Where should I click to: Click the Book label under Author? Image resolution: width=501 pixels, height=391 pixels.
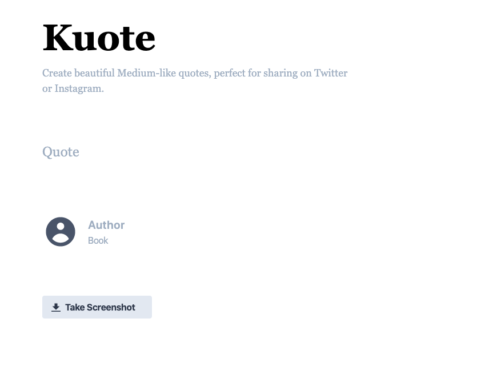(x=98, y=240)
